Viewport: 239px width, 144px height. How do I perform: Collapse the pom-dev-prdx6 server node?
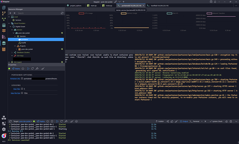coord(14,33)
